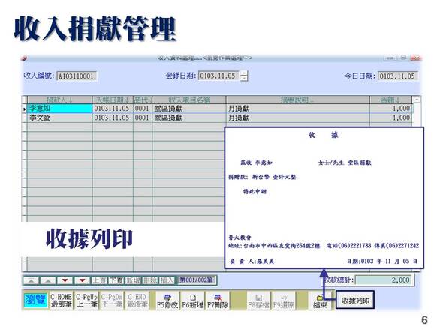Click the 上頁 previous page button
443x332 pixels.
click(99, 280)
